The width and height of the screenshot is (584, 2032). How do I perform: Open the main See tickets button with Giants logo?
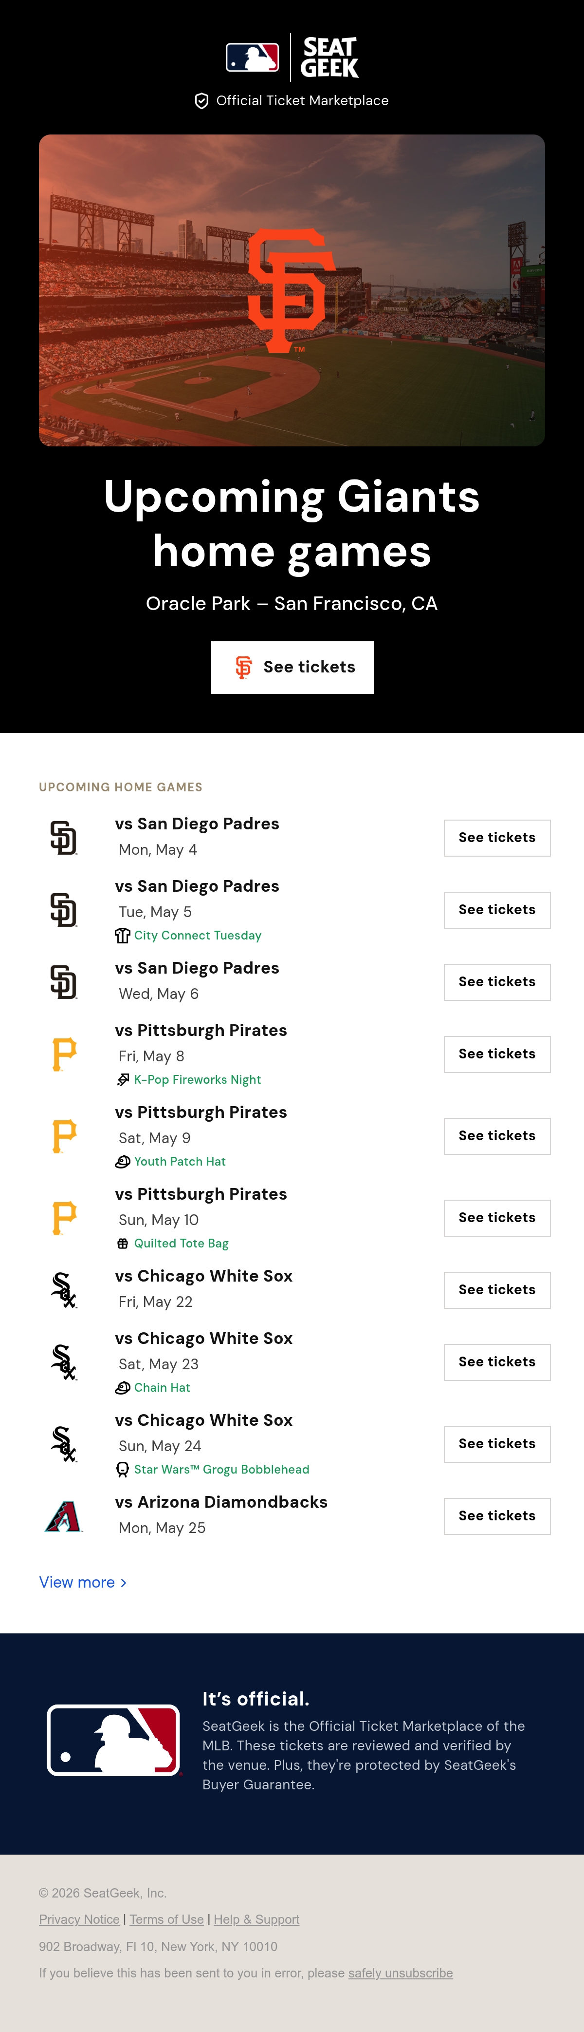click(x=292, y=667)
